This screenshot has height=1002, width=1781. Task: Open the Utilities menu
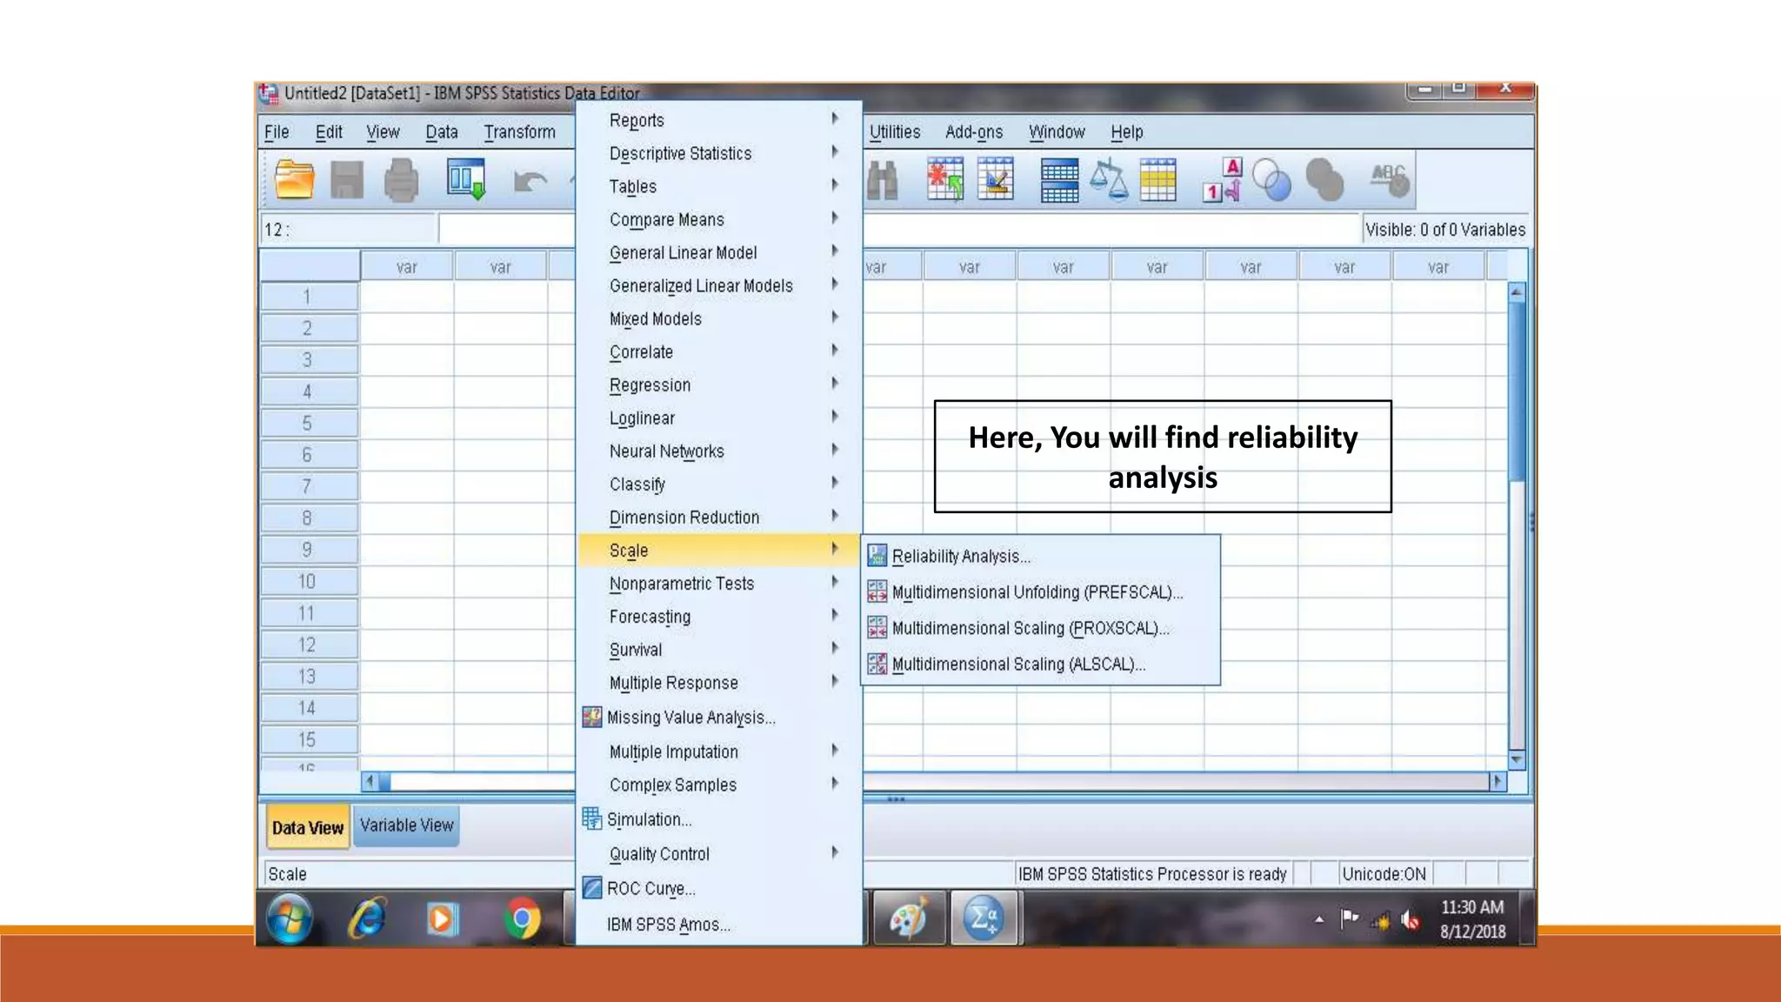(x=895, y=131)
